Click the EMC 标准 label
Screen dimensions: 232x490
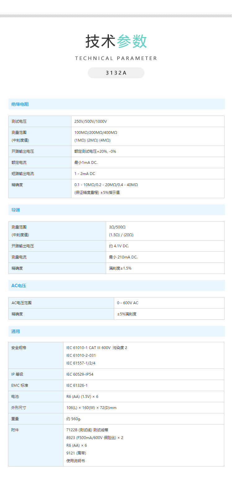tap(20, 386)
